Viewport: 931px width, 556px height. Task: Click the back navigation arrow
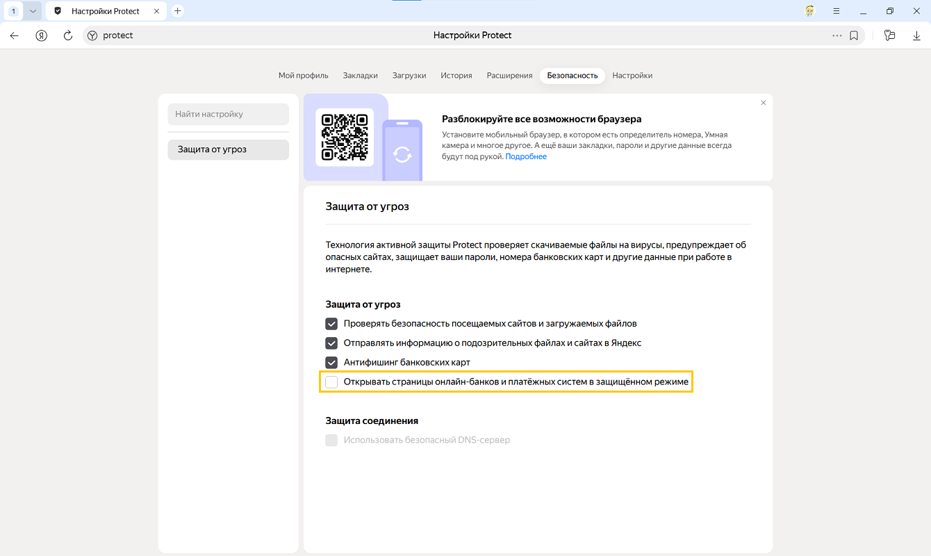pos(15,35)
